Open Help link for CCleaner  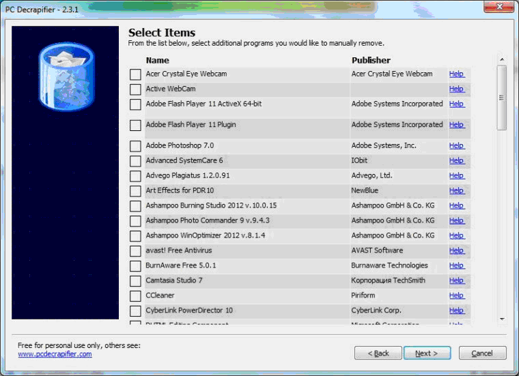(457, 295)
